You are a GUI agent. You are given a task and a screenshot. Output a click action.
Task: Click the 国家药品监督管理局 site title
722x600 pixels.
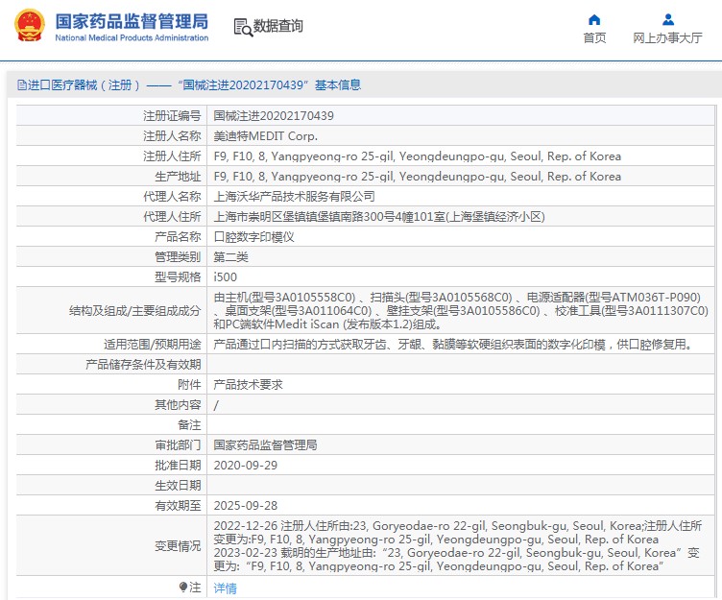click(131, 20)
